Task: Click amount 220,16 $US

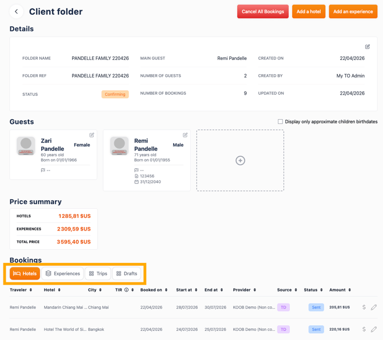Action: pos(340,330)
